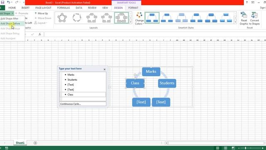Viewport: 266px width, 150px height.
Task: Click the Students bullet in text pane
Action: (72, 80)
